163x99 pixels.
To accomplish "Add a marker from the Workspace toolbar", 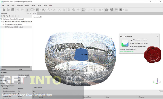I will click(7, 16).
